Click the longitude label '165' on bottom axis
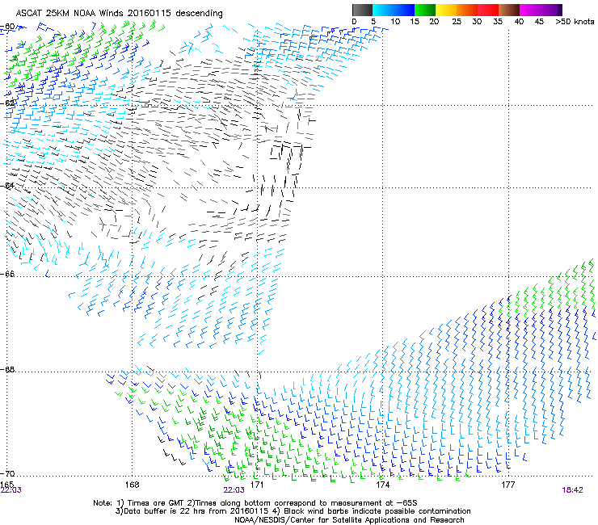The height and width of the screenshot is (525, 598). click(x=6, y=484)
